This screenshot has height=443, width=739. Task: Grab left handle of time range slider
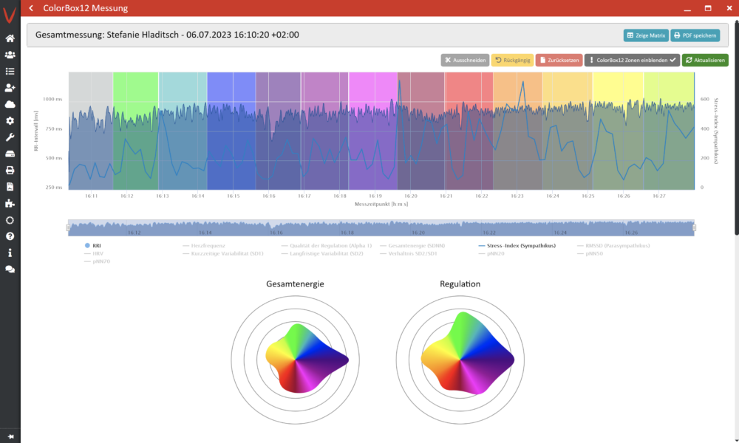coord(68,228)
